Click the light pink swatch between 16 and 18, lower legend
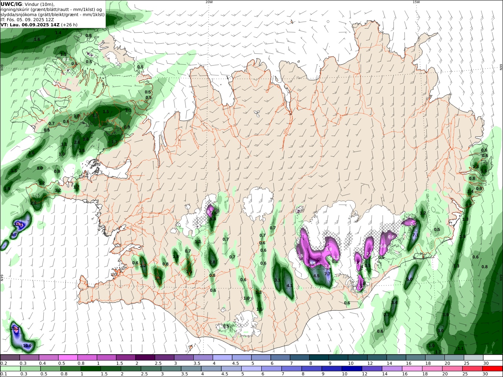Screen dimensions: 503x377 pyautogui.click(x=412, y=369)
